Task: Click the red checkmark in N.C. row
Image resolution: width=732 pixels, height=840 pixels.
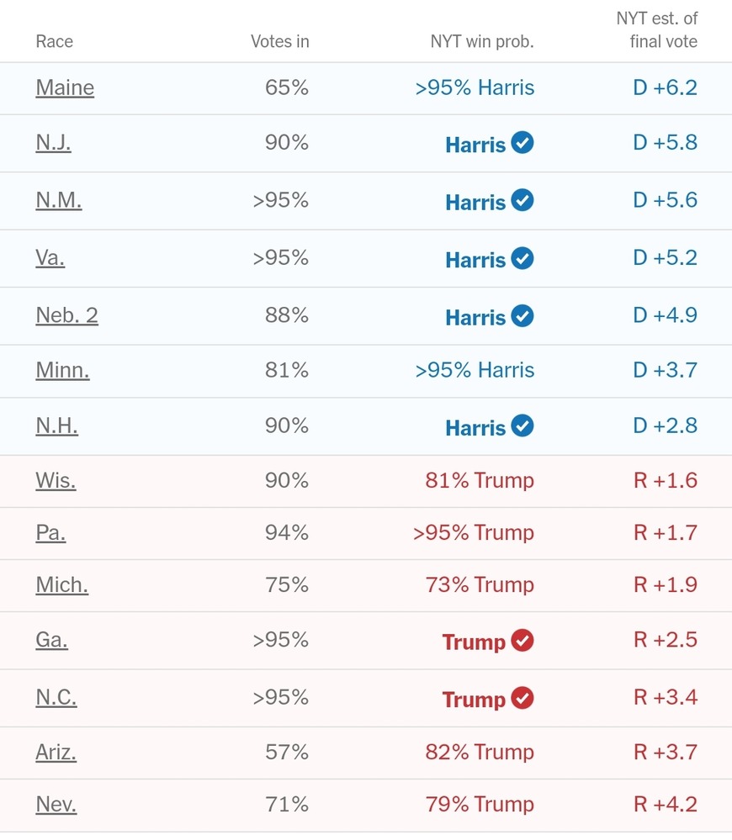Action: point(522,699)
